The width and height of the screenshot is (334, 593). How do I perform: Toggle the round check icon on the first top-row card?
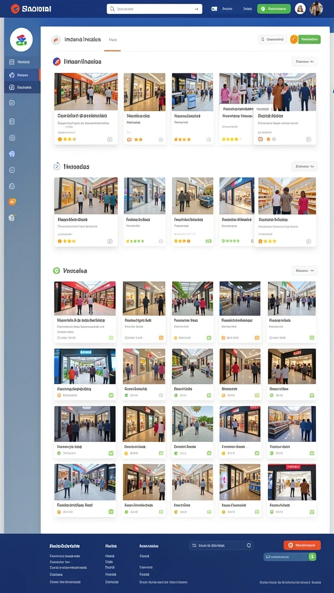click(110, 139)
